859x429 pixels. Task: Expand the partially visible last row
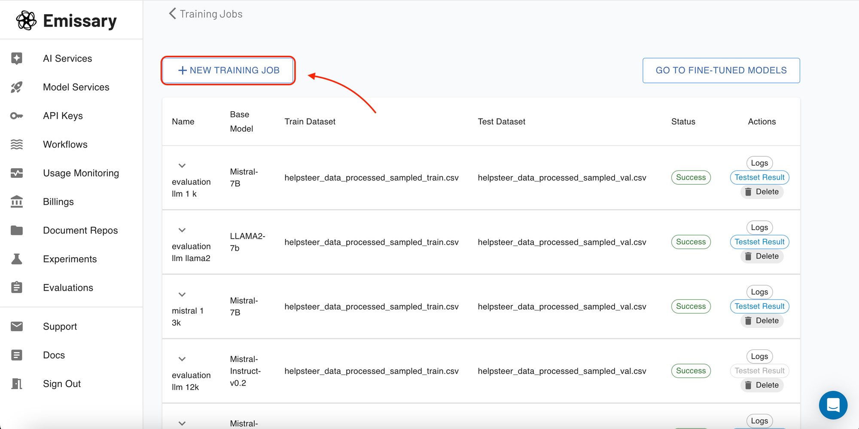coord(182,423)
